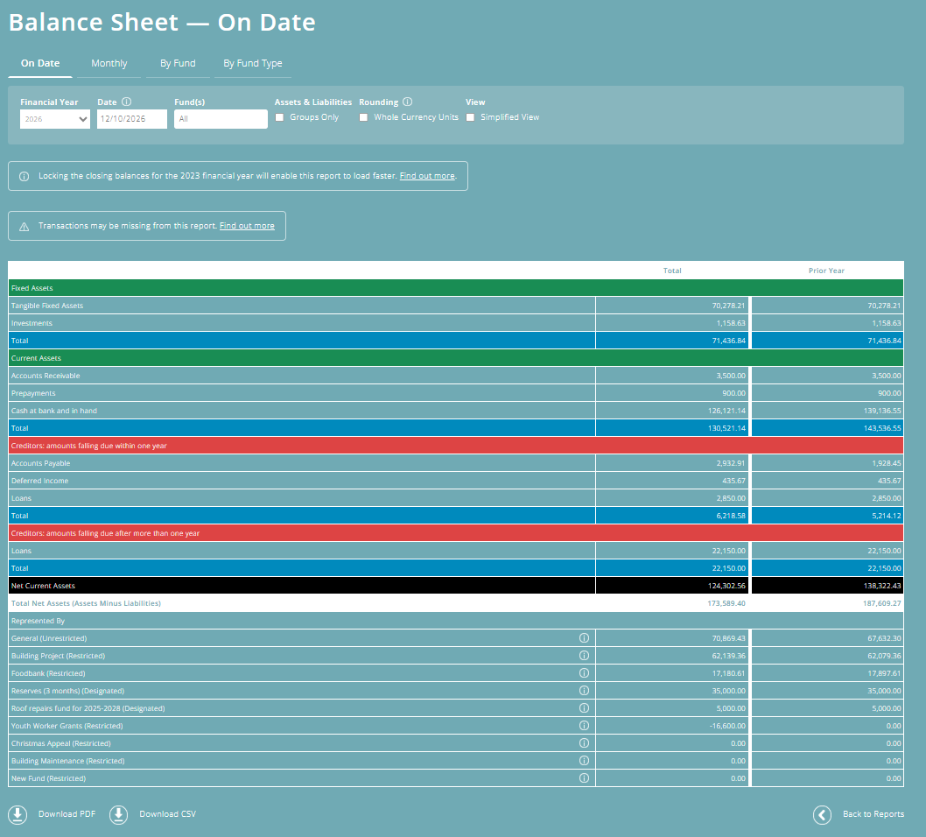Click the 70,869.43 General fund value
Image resolution: width=926 pixels, height=837 pixels.
tap(729, 638)
